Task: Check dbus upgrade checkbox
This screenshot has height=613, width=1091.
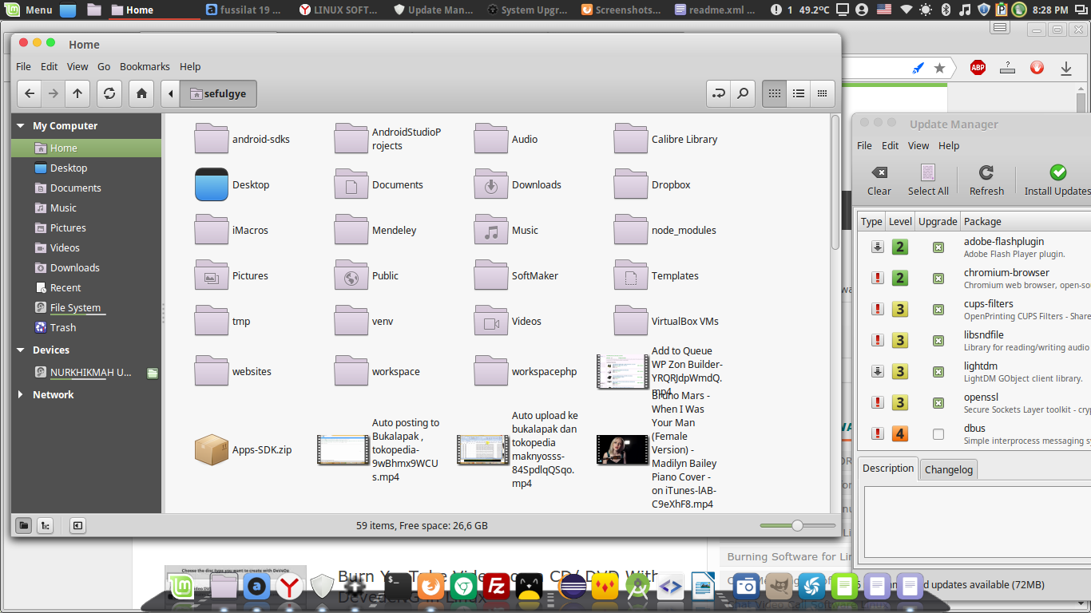Action: 938,434
